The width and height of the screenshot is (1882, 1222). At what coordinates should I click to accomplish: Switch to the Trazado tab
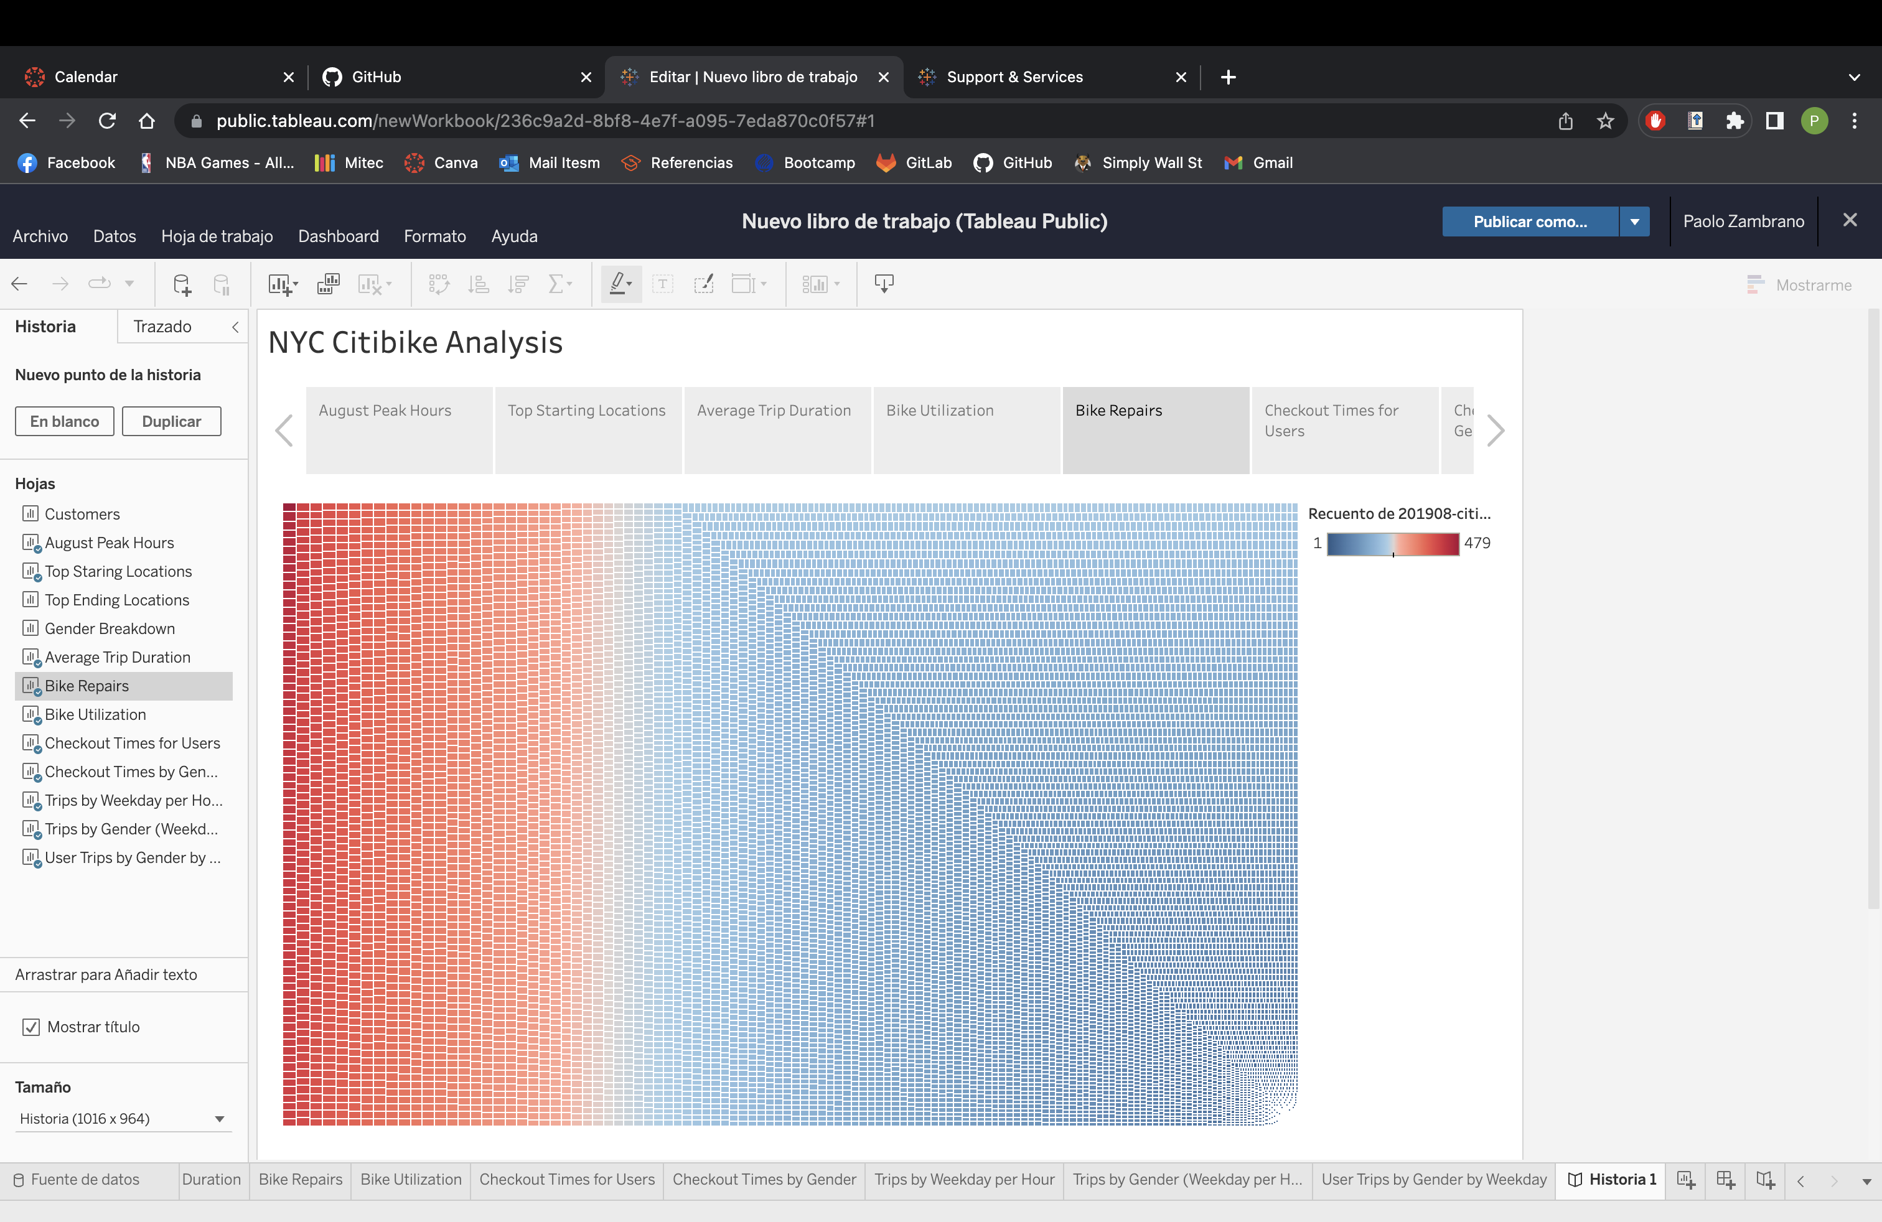tap(162, 327)
